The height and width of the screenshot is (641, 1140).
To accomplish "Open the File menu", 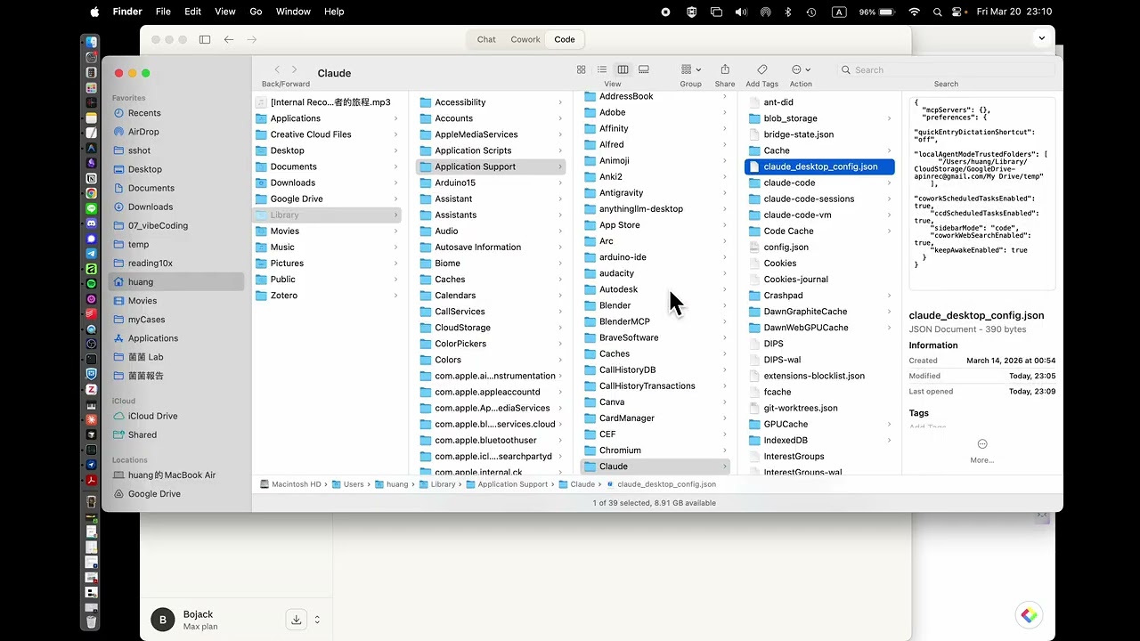I will (x=163, y=12).
